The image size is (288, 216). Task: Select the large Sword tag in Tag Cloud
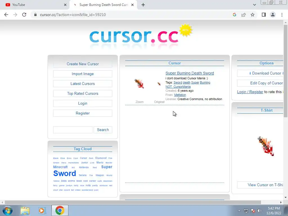(64, 173)
